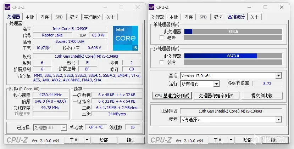
Task: Click the 工艺 value 10 纳米
Action: 43,48
